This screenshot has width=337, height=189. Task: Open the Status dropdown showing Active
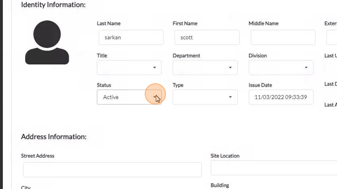[x=129, y=97]
